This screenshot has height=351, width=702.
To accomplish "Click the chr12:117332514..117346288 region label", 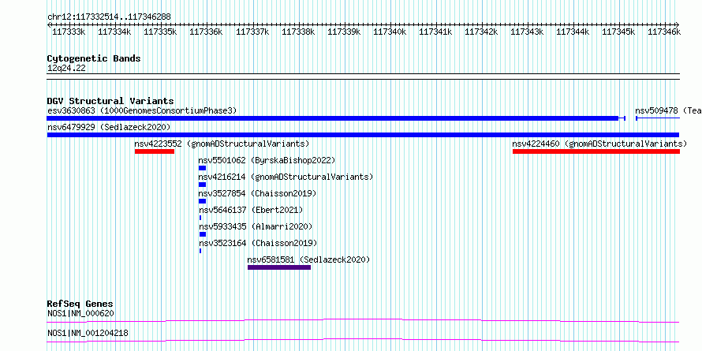I will point(109,17).
